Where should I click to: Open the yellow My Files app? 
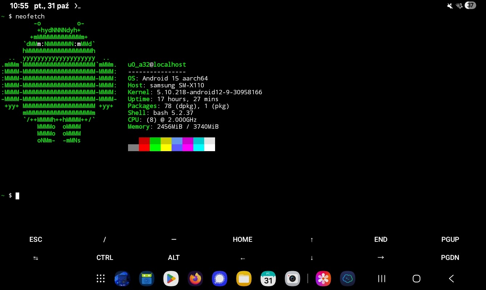click(x=244, y=278)
